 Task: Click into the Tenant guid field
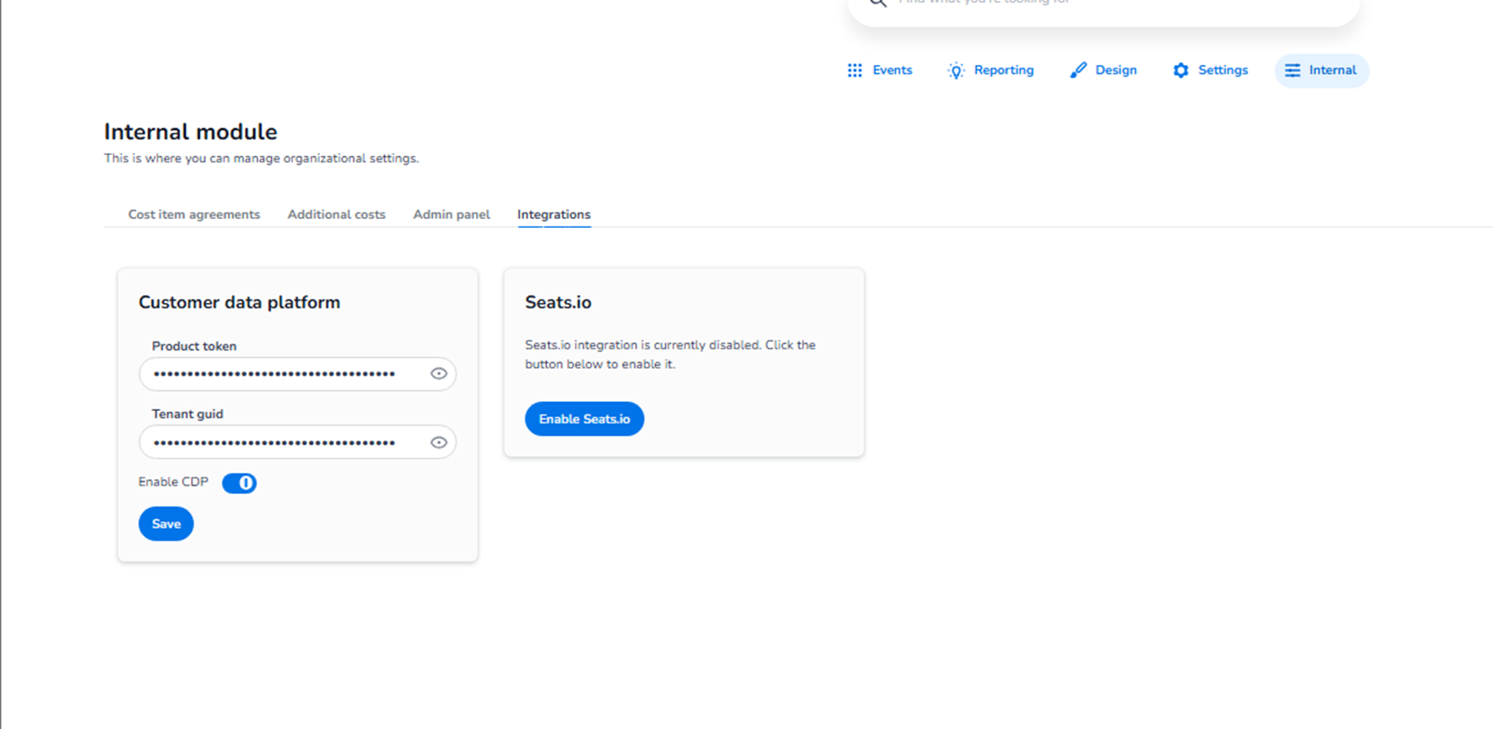(279, 442)
